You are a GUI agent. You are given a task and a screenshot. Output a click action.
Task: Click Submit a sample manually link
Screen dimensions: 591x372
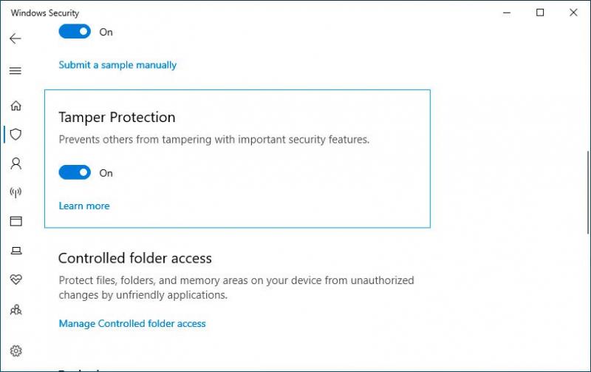[x=117, y=65]
